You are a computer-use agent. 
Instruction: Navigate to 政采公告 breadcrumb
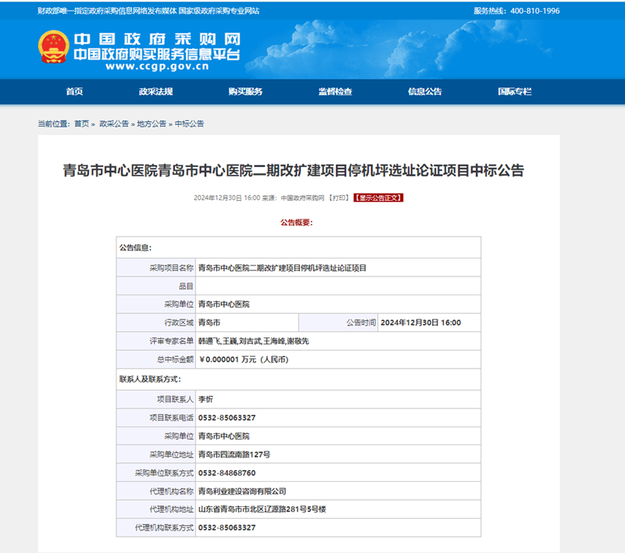[x=113, y=124]
